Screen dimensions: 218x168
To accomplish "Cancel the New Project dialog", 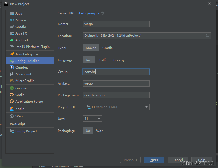I will click(178, 160).
